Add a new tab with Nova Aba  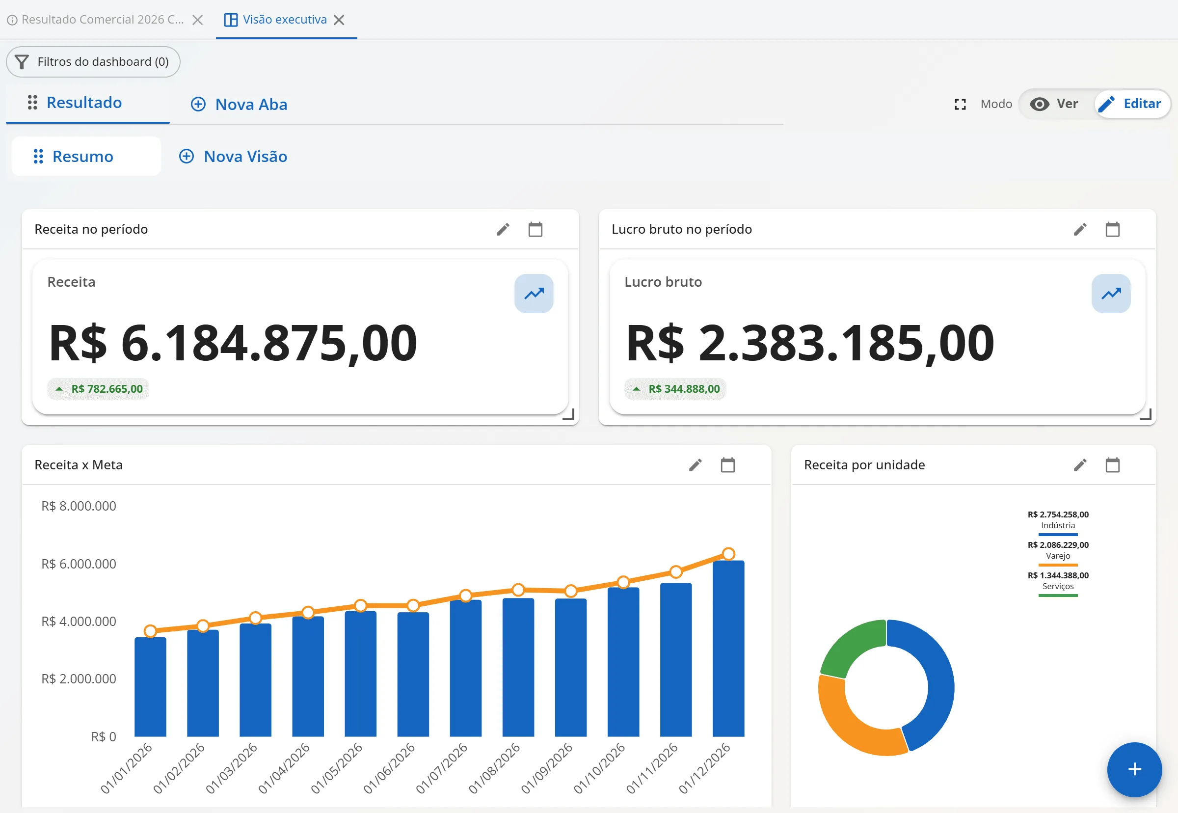(239, 105)
